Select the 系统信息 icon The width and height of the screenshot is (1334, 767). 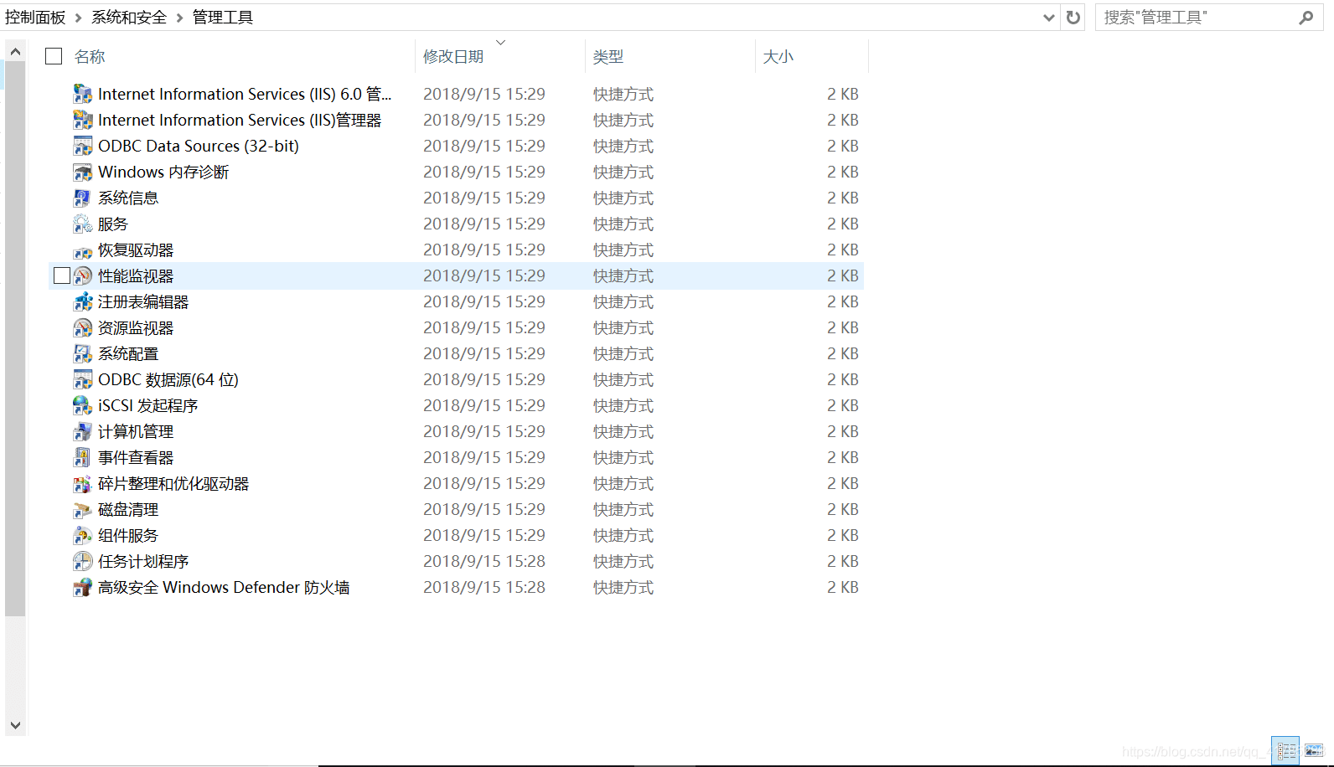[82, 198]
